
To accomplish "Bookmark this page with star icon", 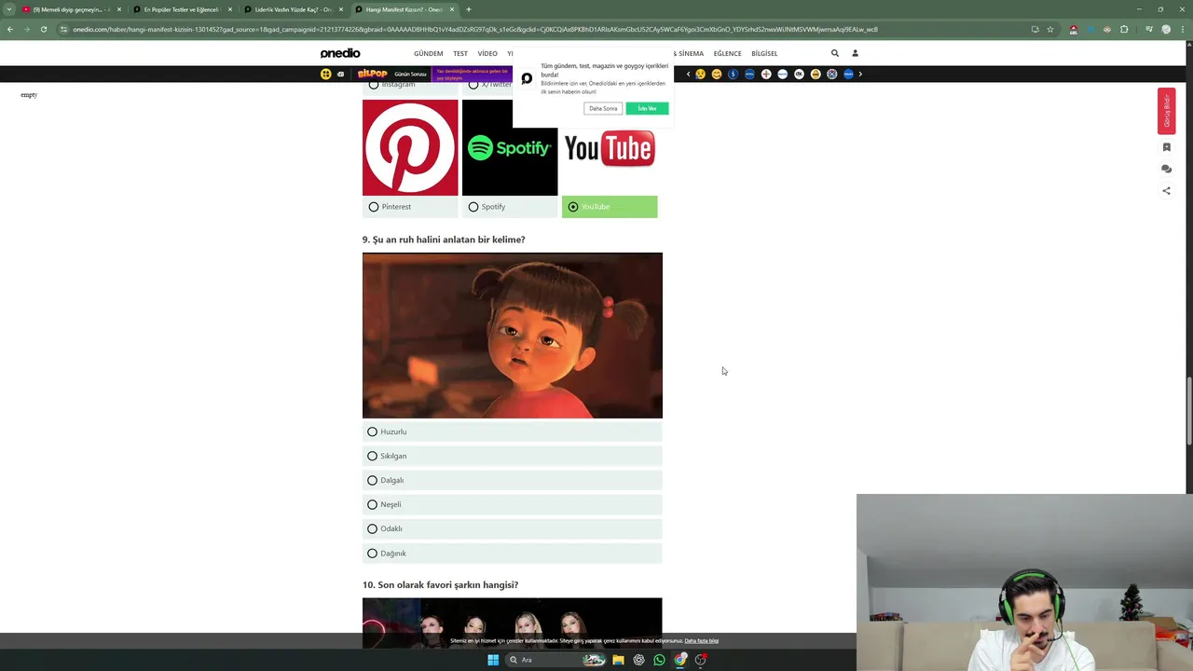I will (x=1050, y=29).
